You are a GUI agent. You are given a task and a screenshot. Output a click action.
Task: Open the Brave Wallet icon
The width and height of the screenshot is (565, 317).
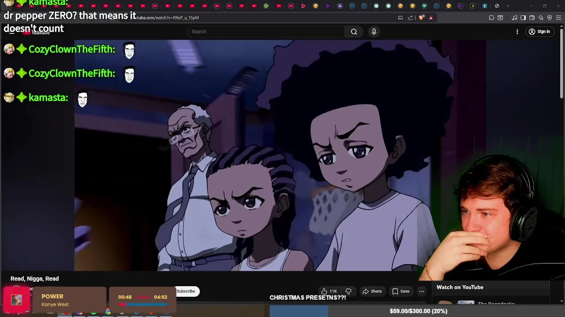[x=532, y=18]
